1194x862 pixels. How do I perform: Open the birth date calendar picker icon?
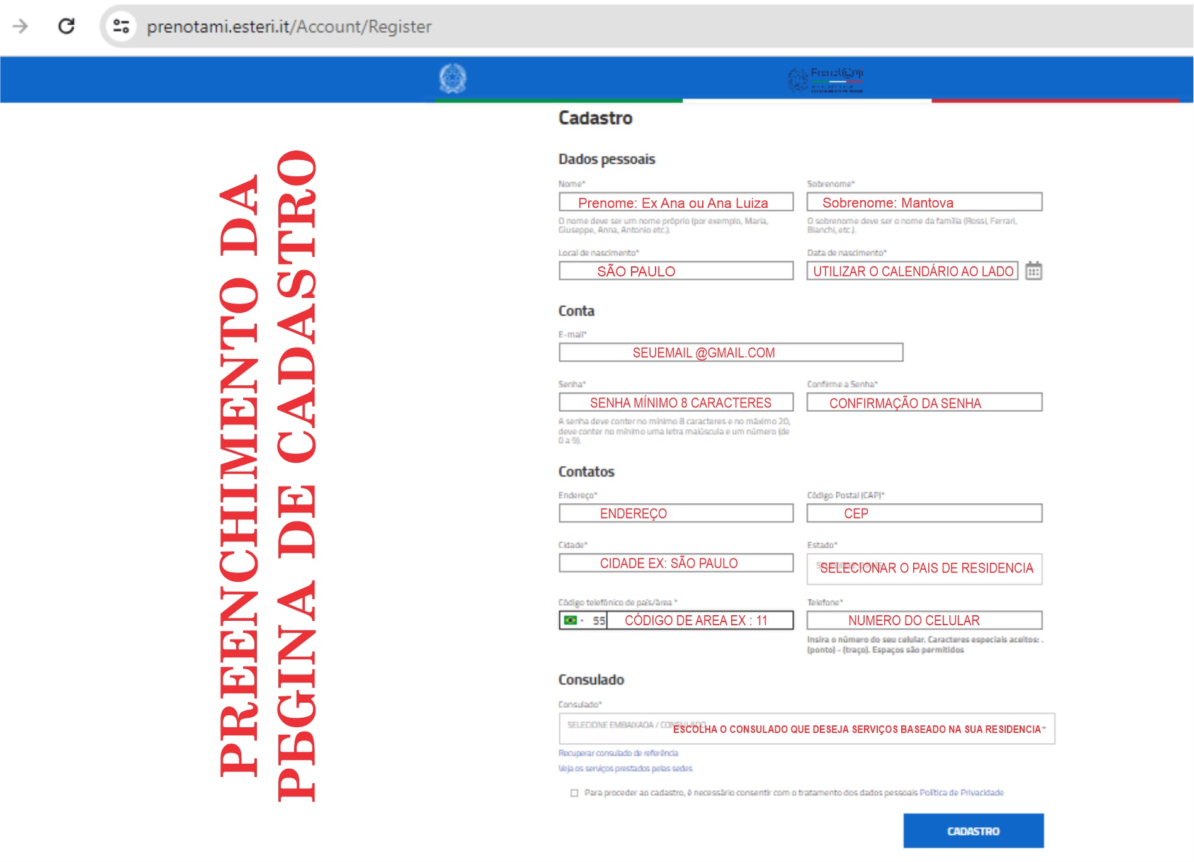1033,271
